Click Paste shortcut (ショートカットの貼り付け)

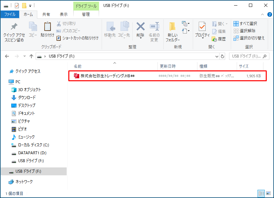tap(77, 38)
